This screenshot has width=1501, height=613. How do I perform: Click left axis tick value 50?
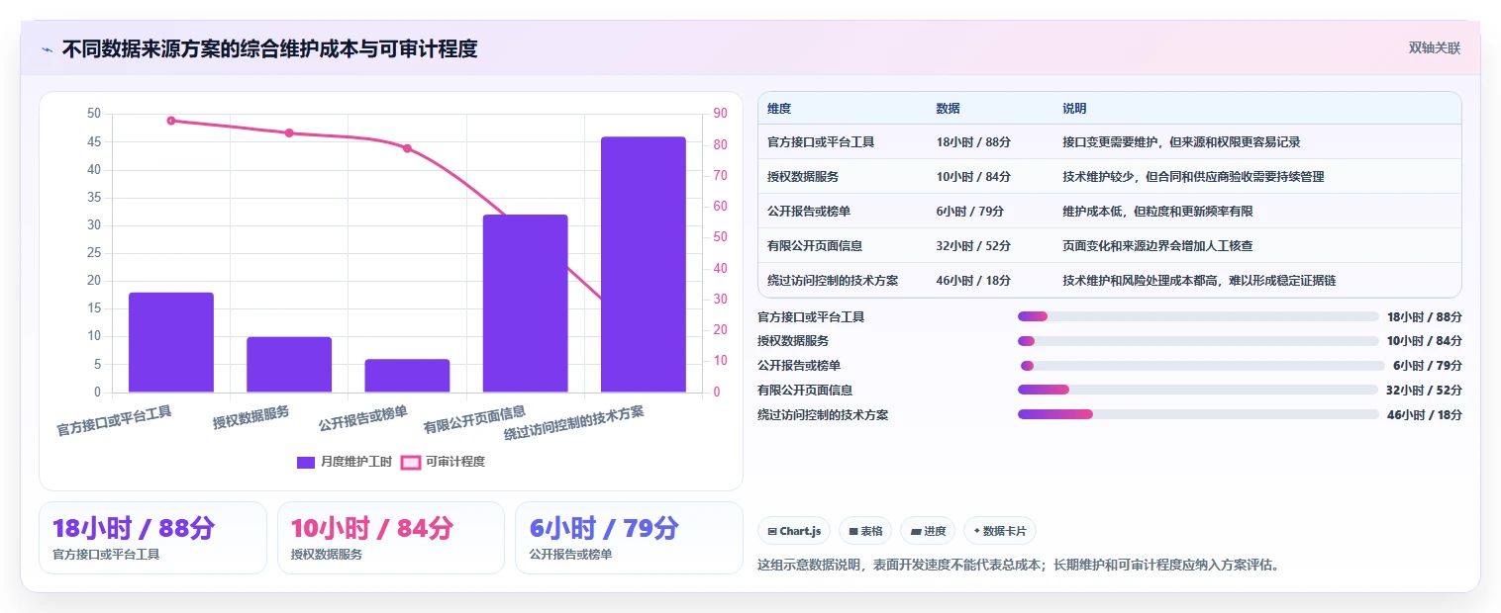94,114
